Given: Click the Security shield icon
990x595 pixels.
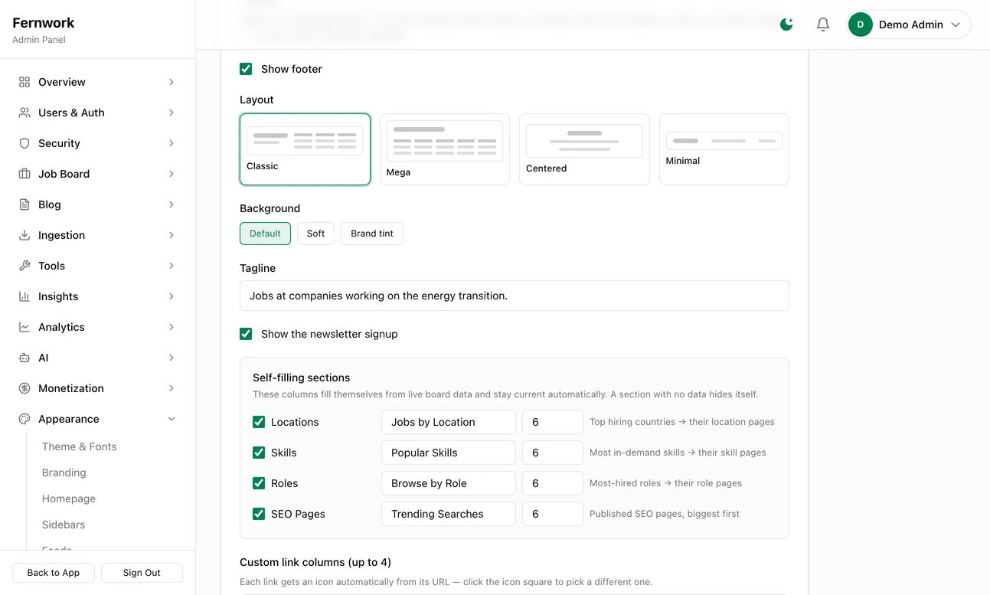Looking at the screenshot, I should [x=25, y=143].
